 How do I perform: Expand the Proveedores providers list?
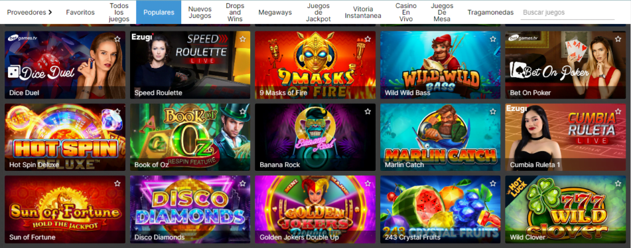point(30,12)
